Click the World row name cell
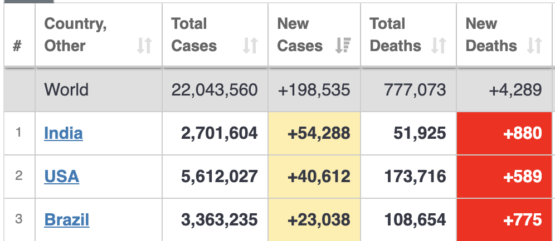Screen dimensions: 555x241 tap(66, 89)
